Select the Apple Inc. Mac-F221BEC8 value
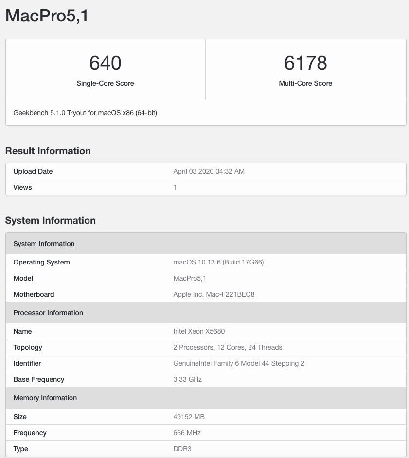409x458 pixels. 214,294
